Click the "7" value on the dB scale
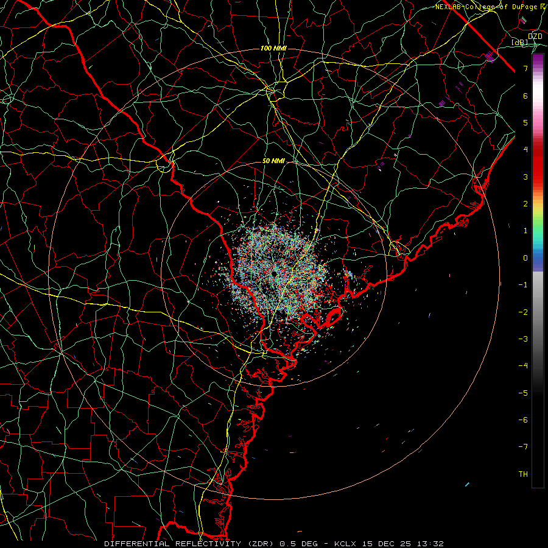Viewport: 548px width, 548px height. point(525,68)
